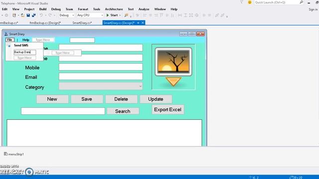Click the Smart Diary form title icon

click(6, 34)
